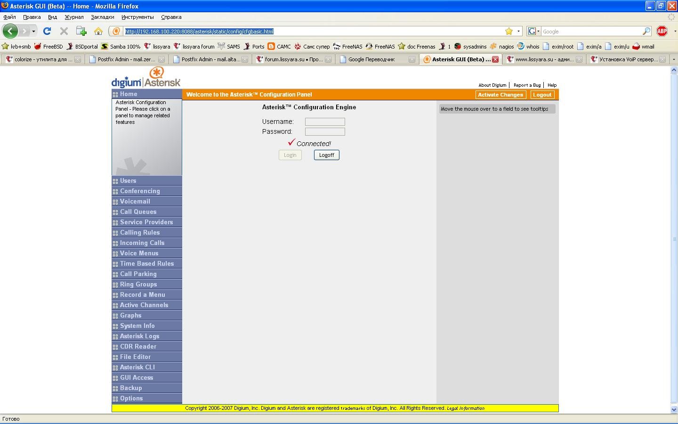Click the Stop loading X icon
Screen dimensions: 678x424
64,31
